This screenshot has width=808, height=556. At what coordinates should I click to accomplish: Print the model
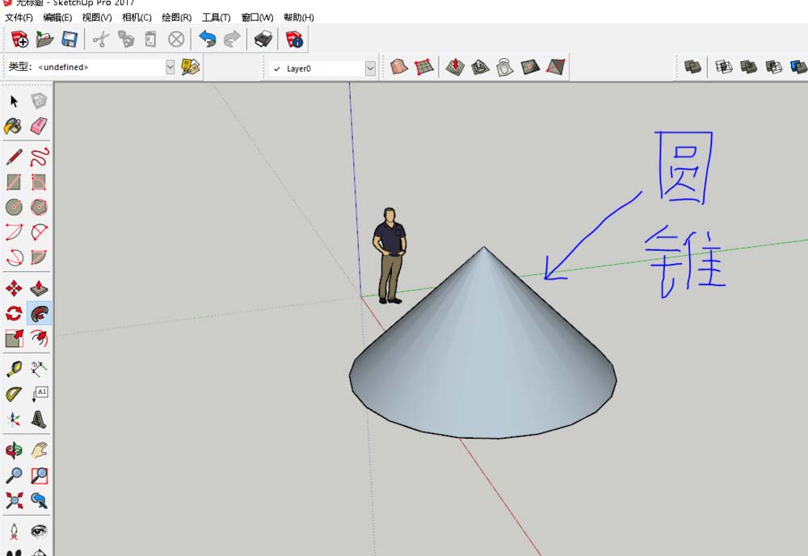(263, 39)
